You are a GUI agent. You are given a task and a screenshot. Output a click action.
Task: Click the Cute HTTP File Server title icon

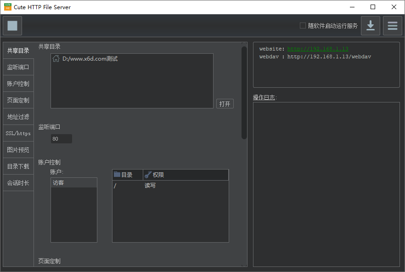(7, 7)
